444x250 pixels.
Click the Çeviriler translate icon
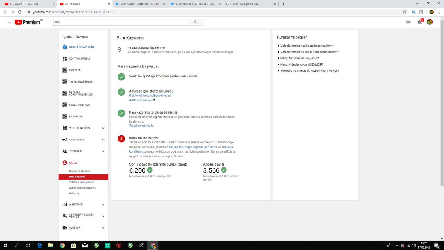tap(65, 216)
